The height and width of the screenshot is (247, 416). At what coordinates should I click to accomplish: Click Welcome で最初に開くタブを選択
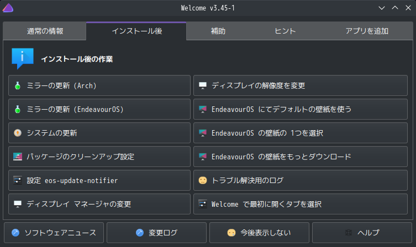point(301,204)
